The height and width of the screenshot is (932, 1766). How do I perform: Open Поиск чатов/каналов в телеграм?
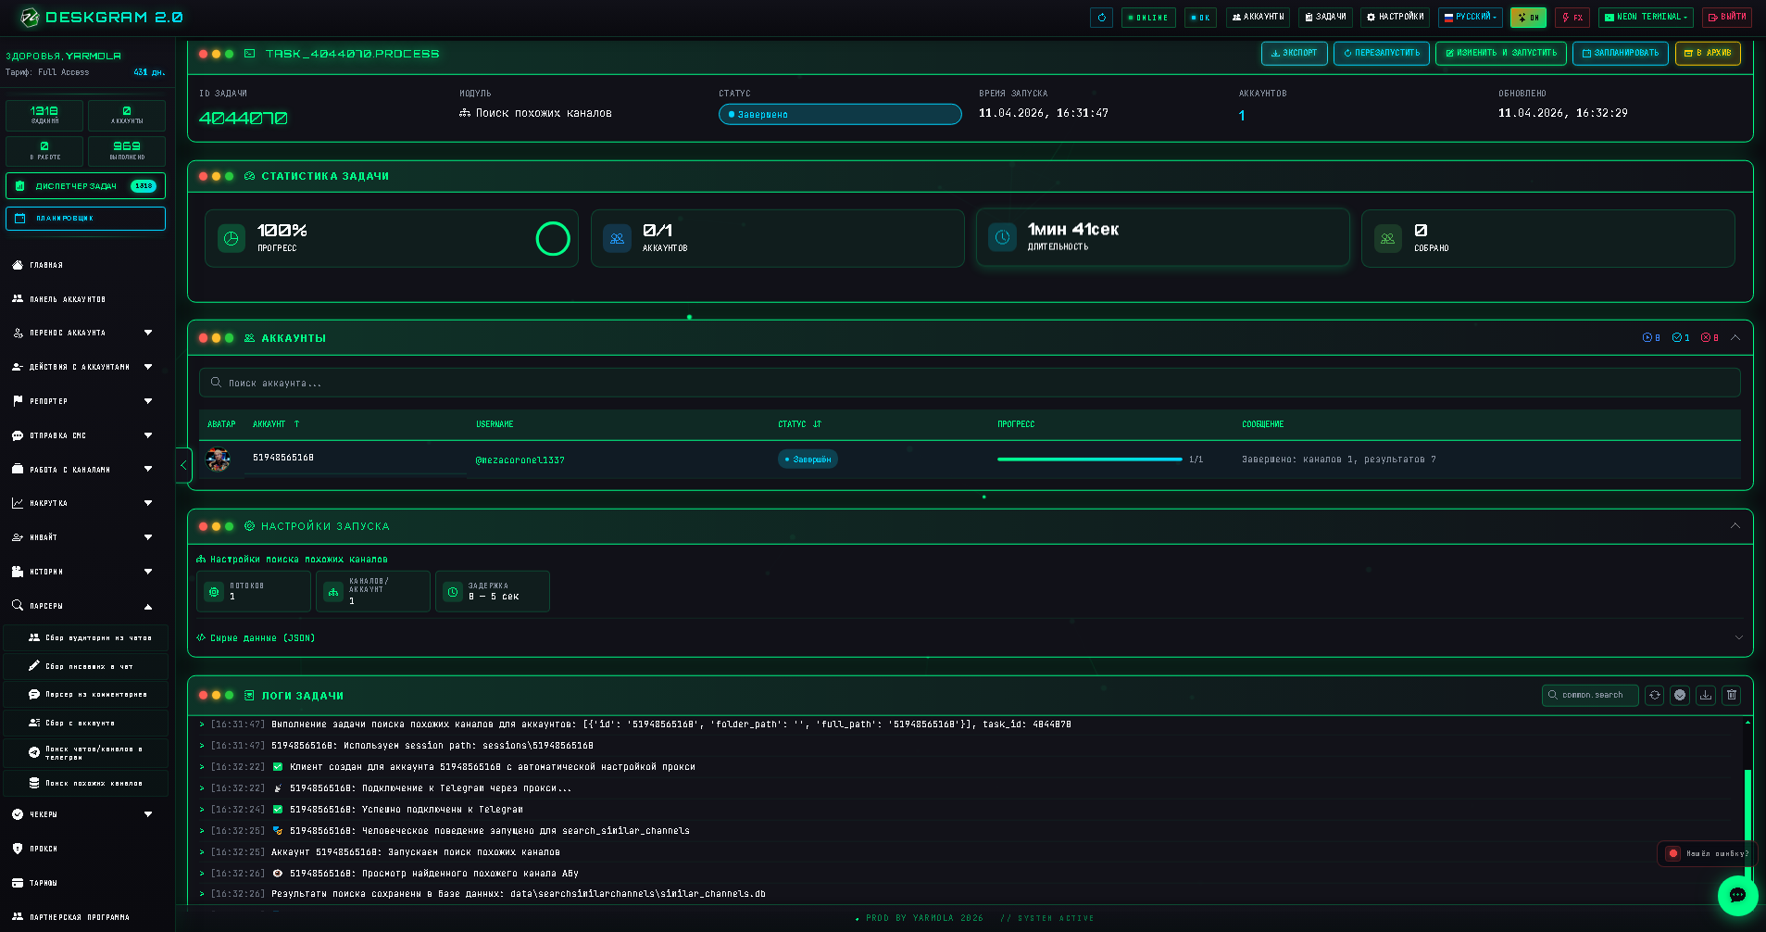(x=86, y=753)
